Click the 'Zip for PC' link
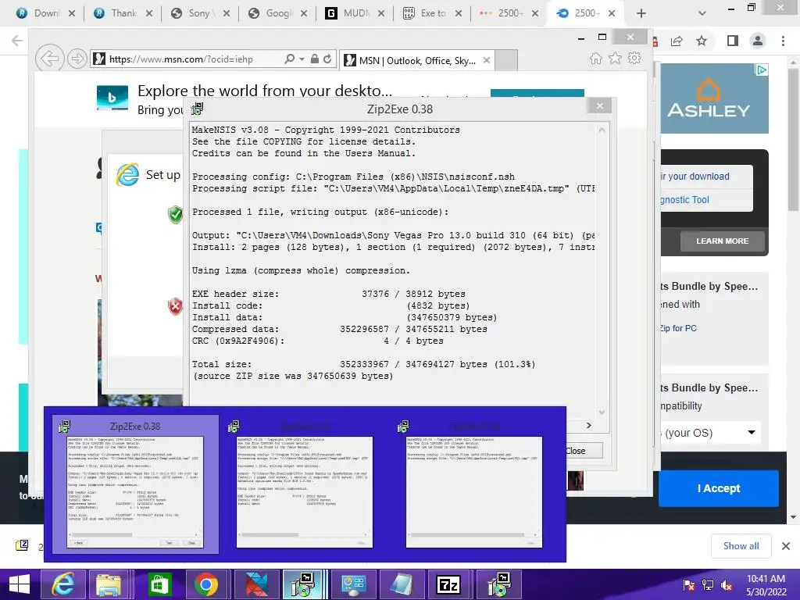This screenshot has width=800, height=600. (x=678, y=328)
